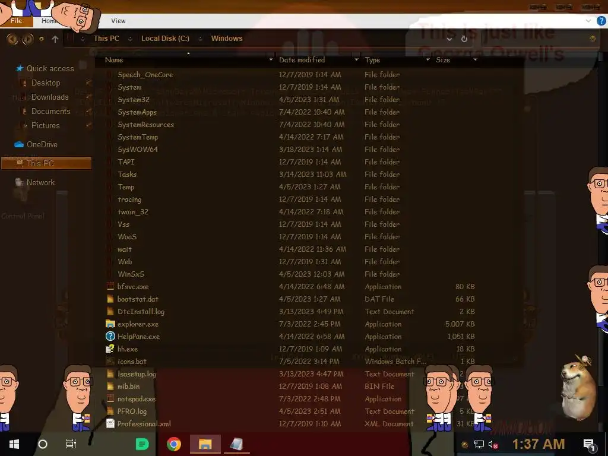This screenshot has width=608, height=456.
Task: Open Cortana search circle on taskbar
Action: [x=43, y=444]
